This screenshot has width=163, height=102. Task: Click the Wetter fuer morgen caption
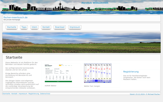pos(92,86)
